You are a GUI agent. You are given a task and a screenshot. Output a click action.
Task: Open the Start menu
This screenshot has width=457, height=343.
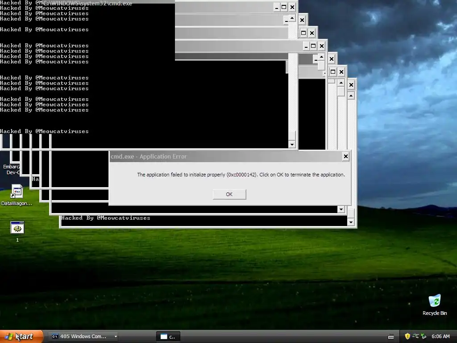[x=21, y=336]
